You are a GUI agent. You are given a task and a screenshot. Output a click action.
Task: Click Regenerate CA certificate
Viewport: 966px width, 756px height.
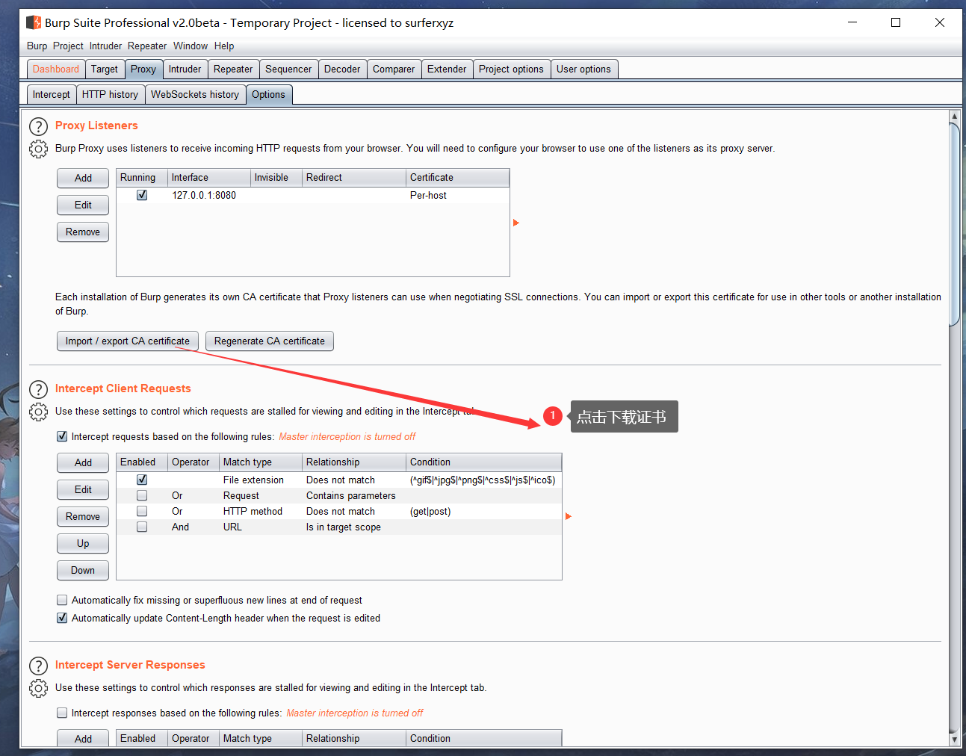(270, 341)
